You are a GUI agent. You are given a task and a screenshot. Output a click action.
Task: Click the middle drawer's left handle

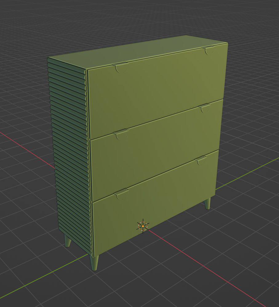coord(121,134)
